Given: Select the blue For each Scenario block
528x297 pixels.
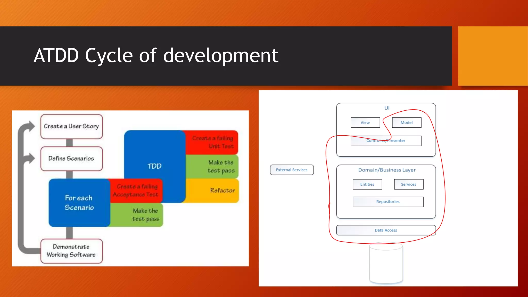Looking at the screenshot, I should pos(79,203).
